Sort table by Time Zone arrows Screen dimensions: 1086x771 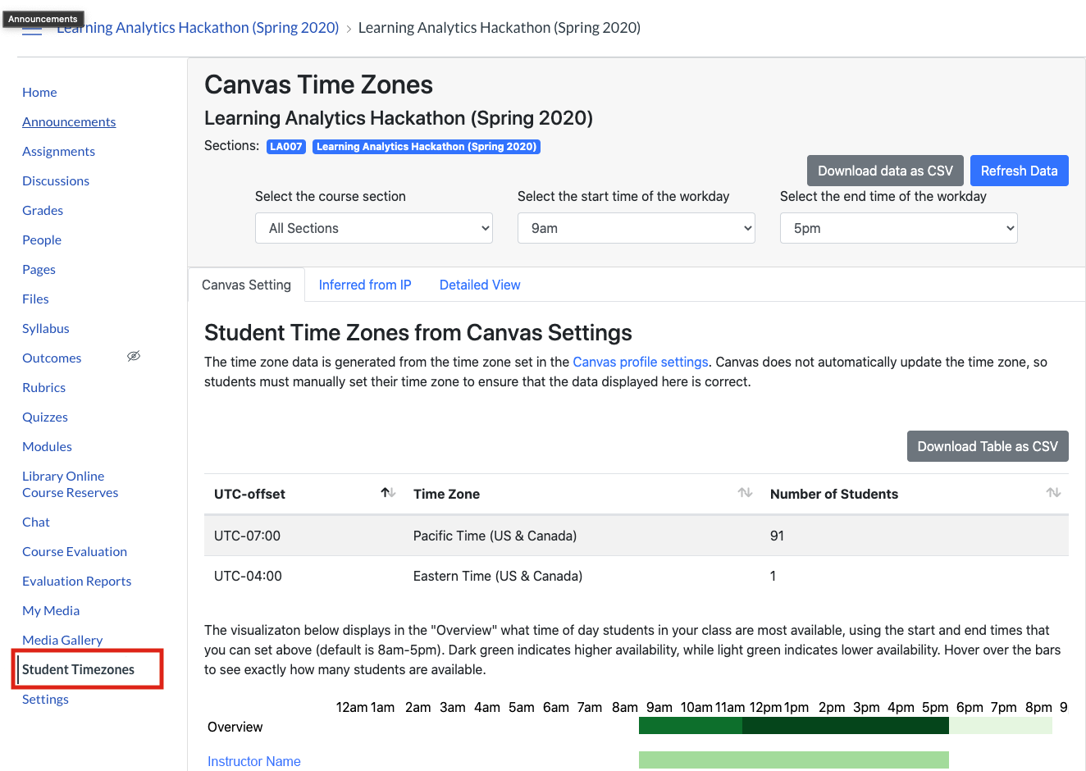coord(745,493)
